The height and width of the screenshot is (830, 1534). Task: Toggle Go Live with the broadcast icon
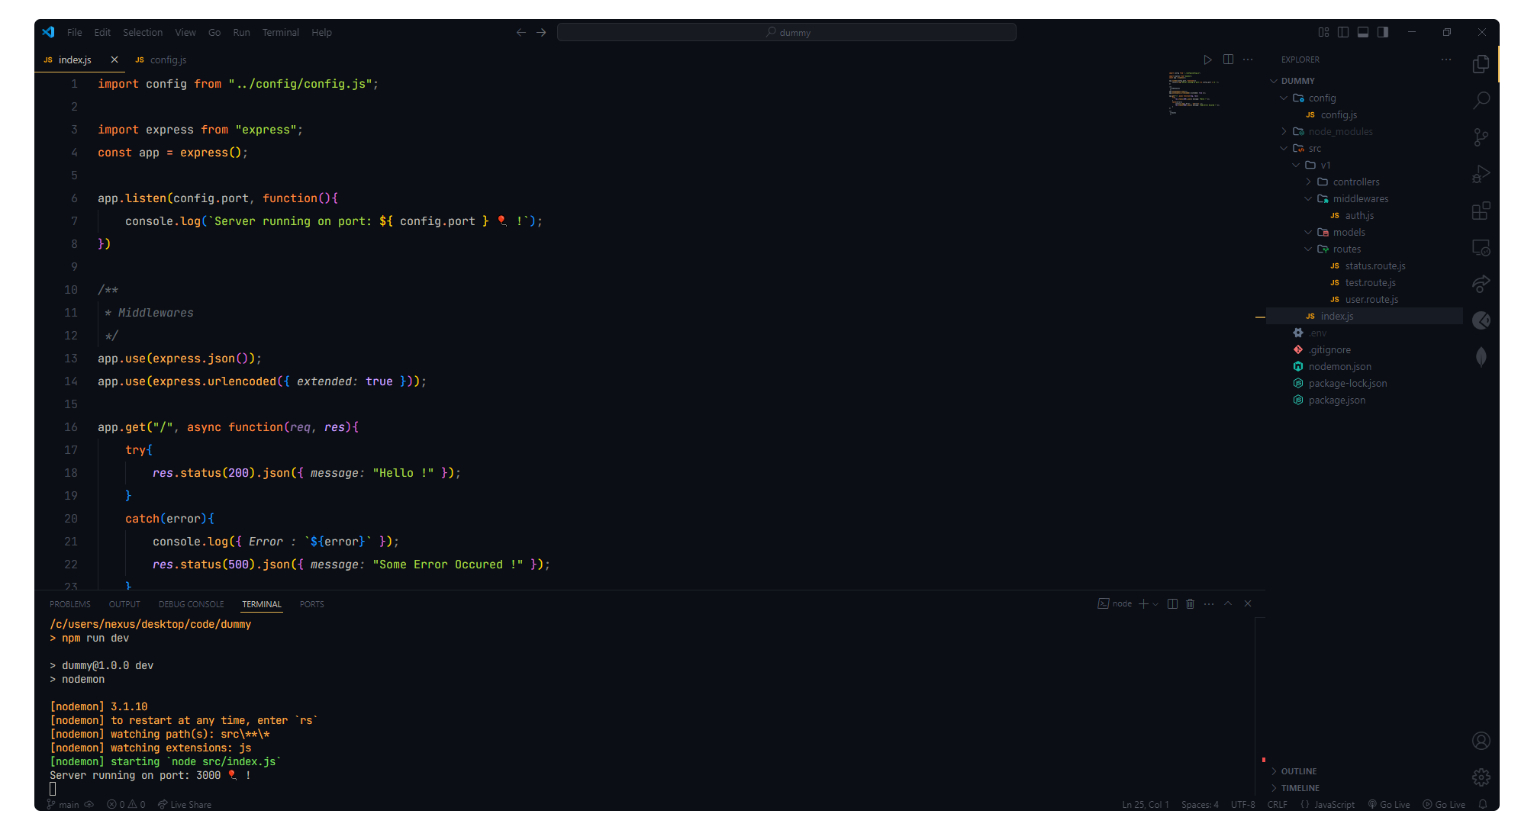coord(1389,805)
